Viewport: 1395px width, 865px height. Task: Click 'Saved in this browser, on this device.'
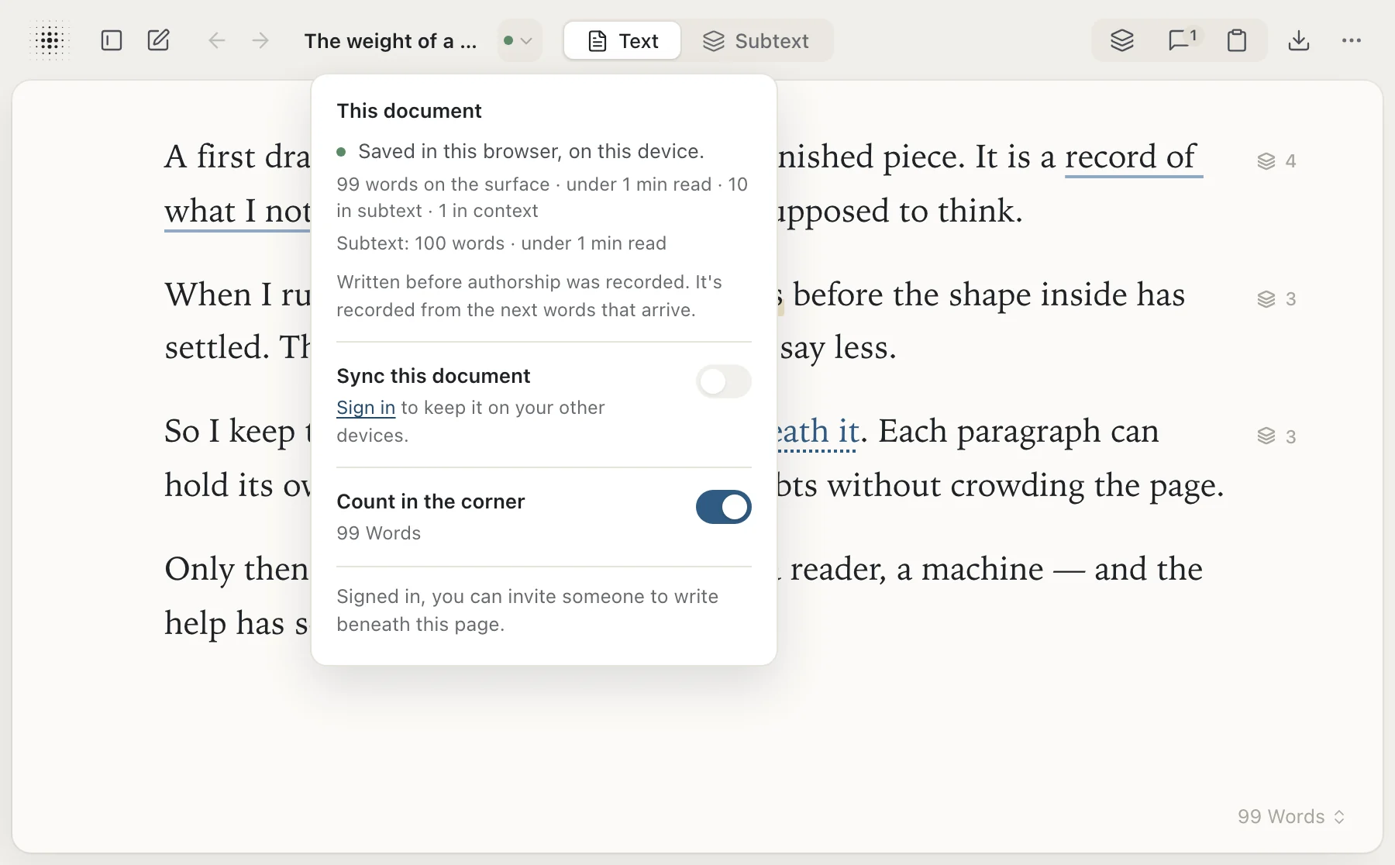(x=531, y=152)
